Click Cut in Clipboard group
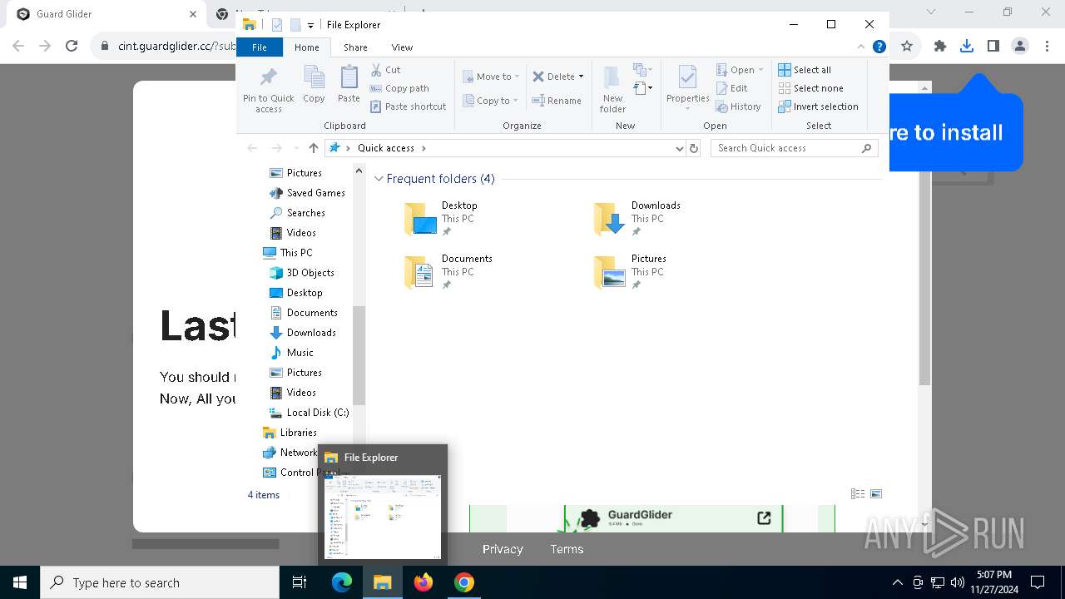The image size is (1065, 599). tap(385, 70)
